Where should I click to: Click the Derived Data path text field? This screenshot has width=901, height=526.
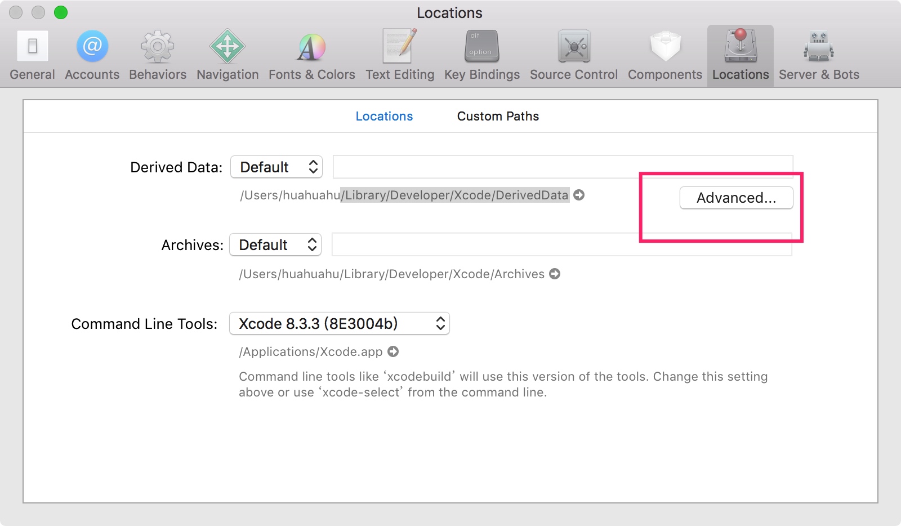pos(563,167)
